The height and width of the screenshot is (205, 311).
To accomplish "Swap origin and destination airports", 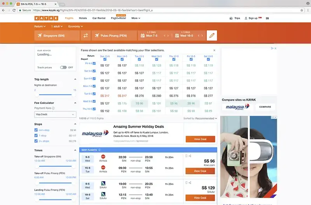I will pos(86,35).
